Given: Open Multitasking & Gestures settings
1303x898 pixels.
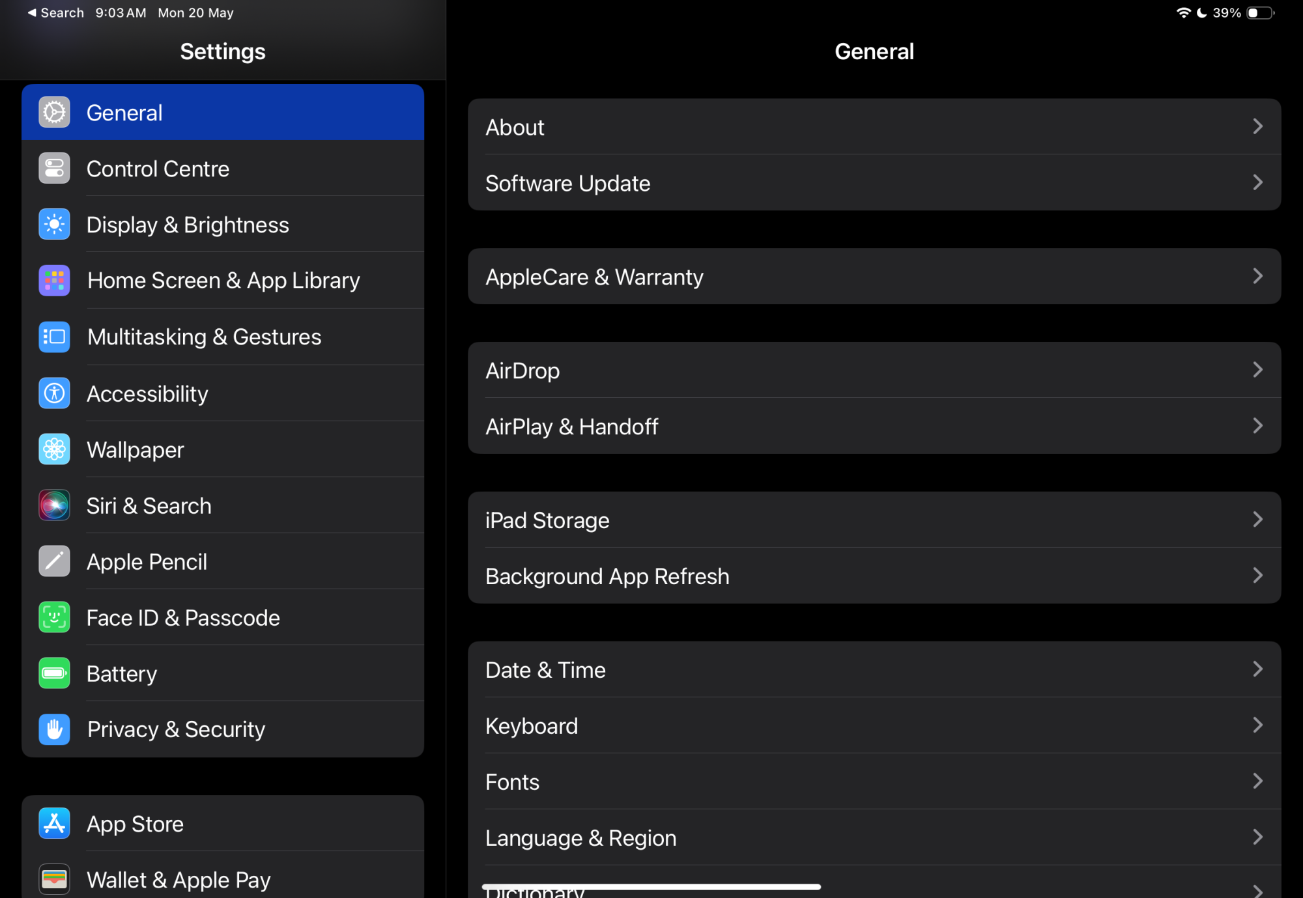Looking at the screenshot, I should coord(223,337).
